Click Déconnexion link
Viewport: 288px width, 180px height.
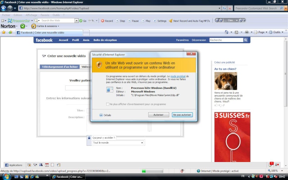pyautogui.click(x=199, y=40)
